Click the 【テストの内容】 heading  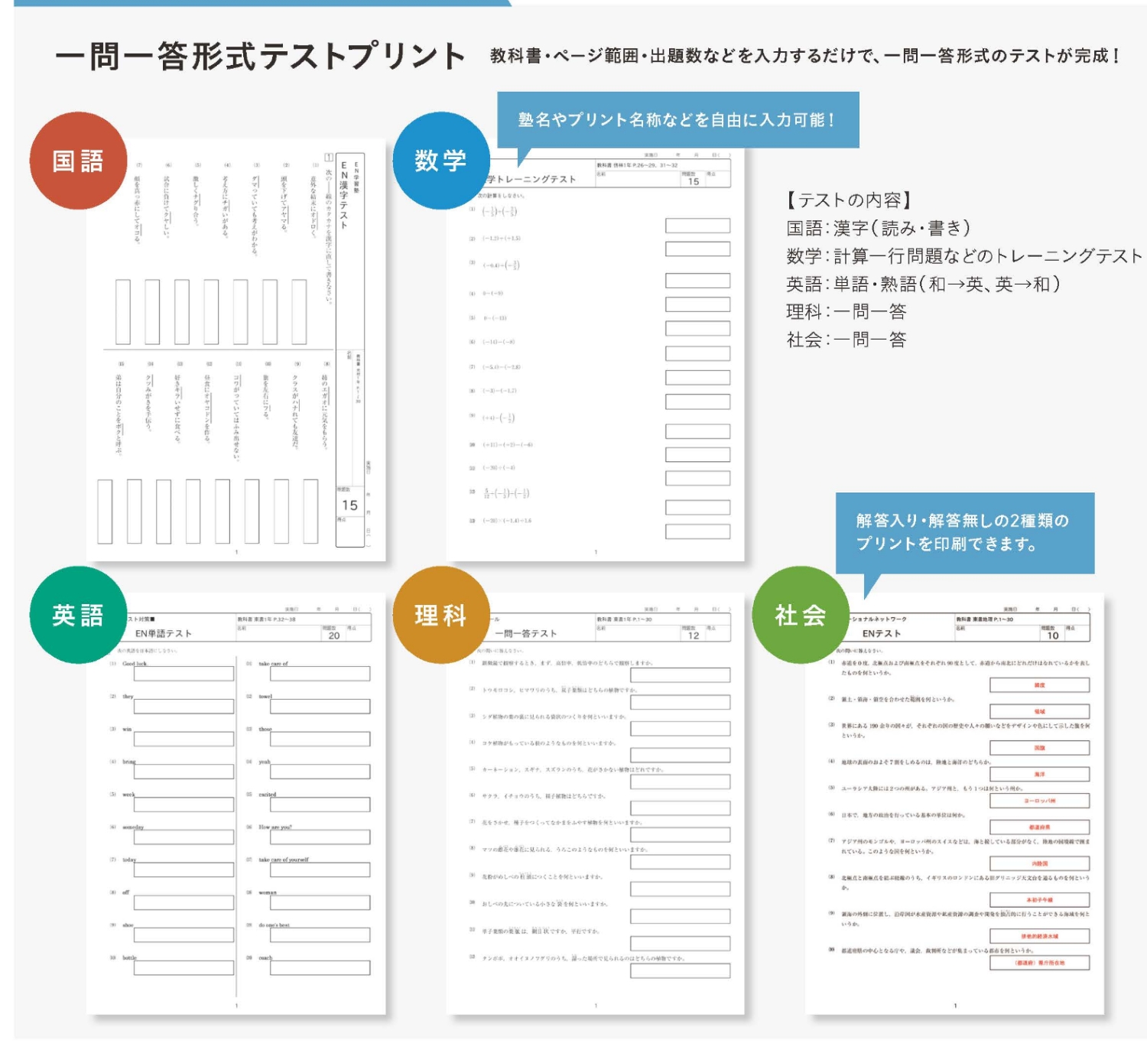click(x=848, y=200)
